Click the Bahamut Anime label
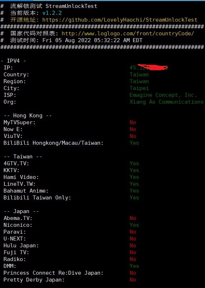 pos(26,191)
